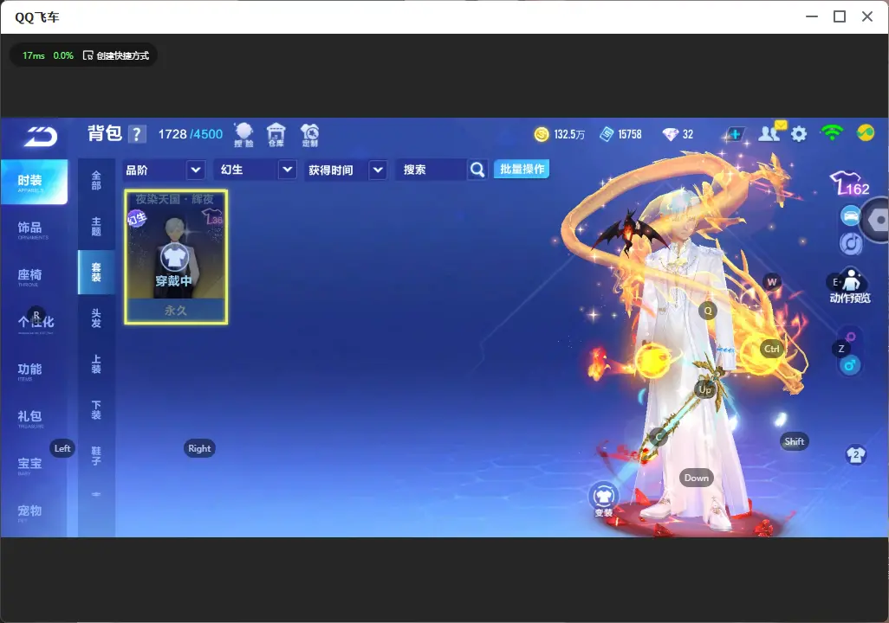This screenshot has width=889, height=623.
Task: Open the 幻生 filter dropdown
Action: (255, 170)
